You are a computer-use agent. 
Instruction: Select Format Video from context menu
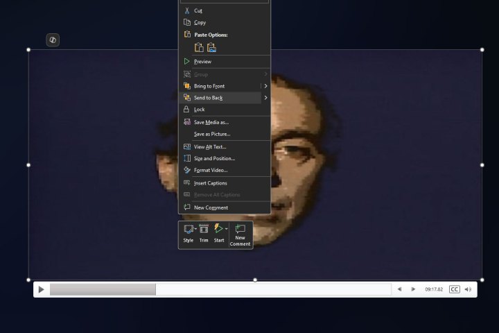point(211,170)
